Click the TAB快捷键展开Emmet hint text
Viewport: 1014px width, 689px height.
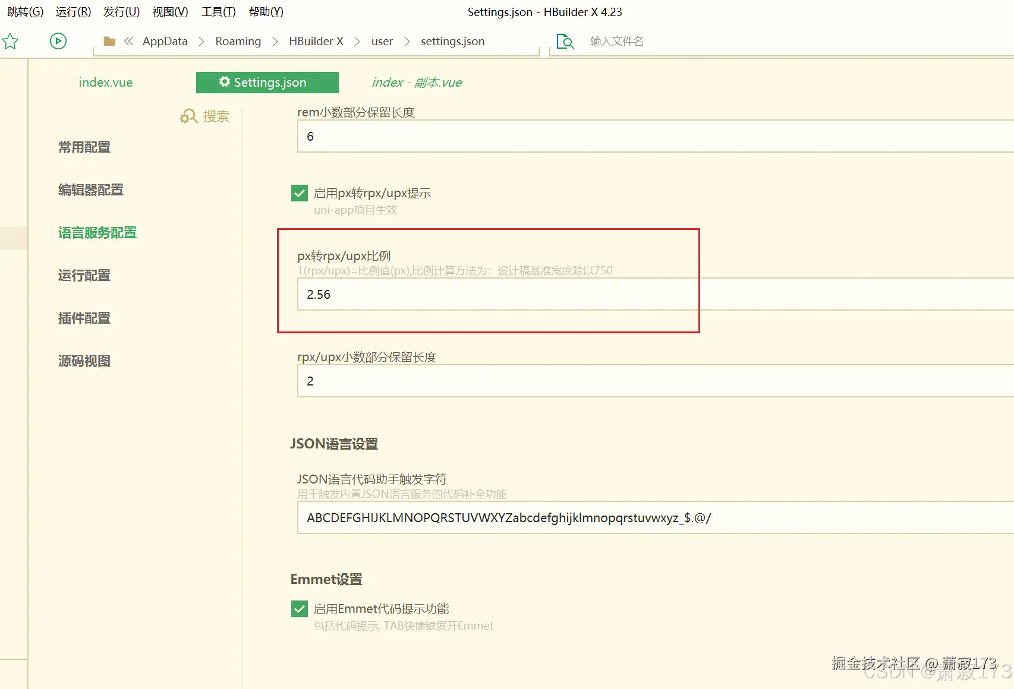click(439, 626)
